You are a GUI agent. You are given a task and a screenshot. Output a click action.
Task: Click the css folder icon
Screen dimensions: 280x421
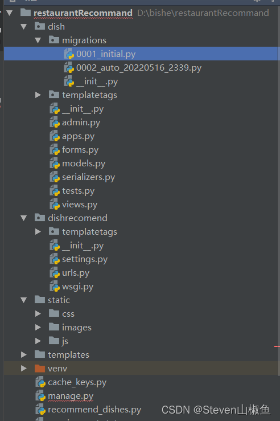coord(54,313)
